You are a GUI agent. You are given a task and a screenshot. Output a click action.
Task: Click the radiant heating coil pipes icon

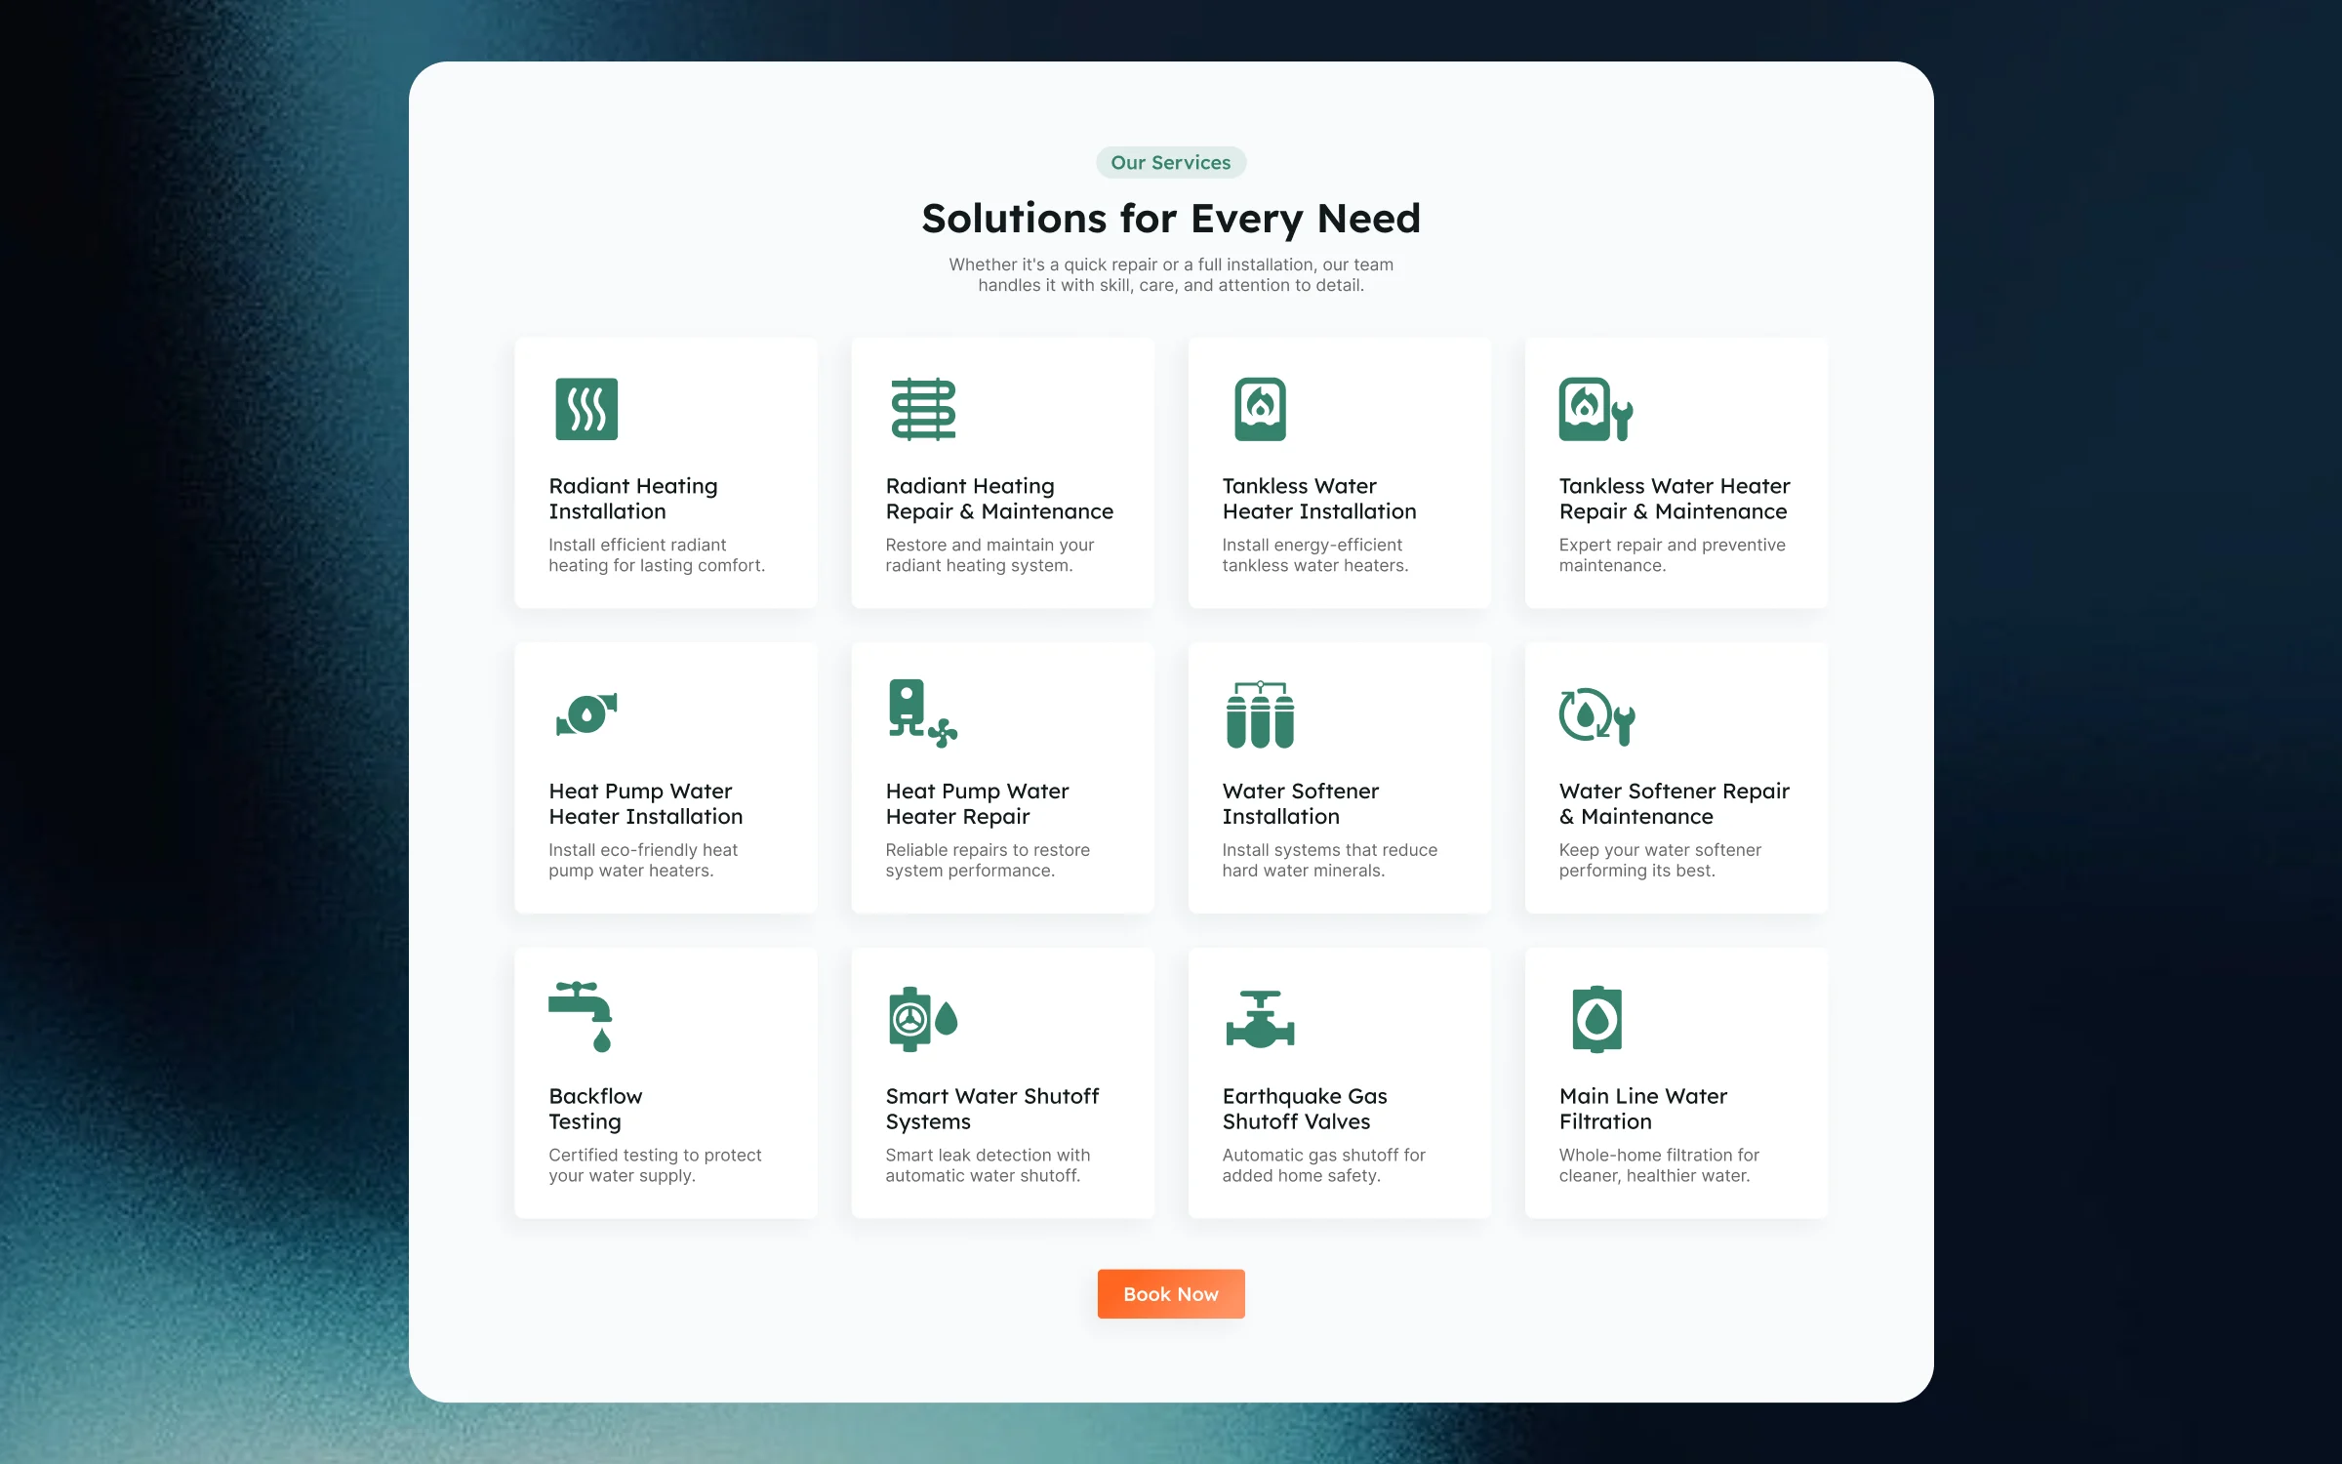point(923,409)
